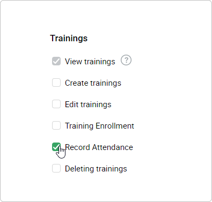Screen dimensions: 212x202
Task: Click the Trainings section heading
Action: click(x=69, y=39)
